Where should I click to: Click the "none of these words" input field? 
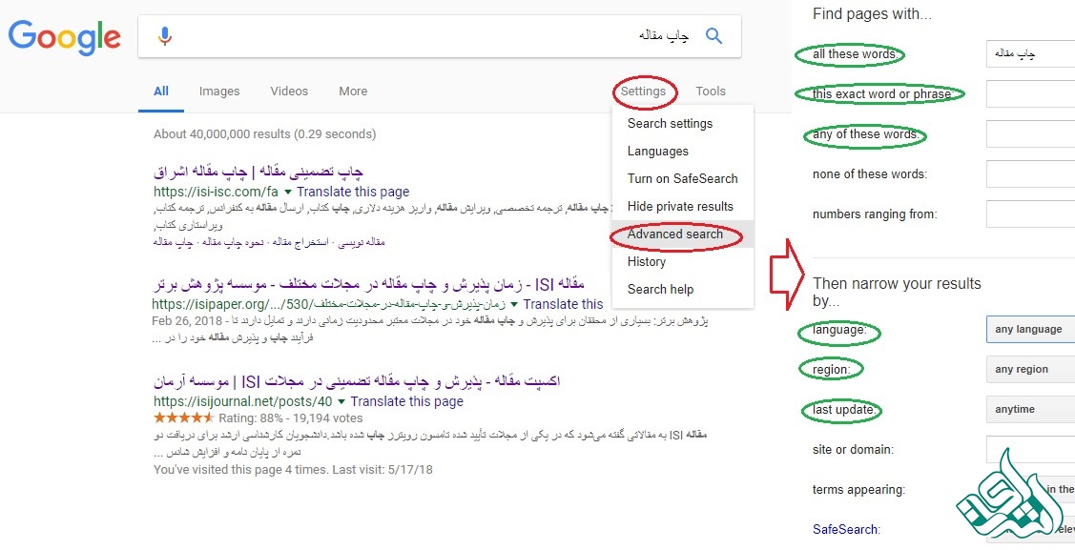(1030, 174)
